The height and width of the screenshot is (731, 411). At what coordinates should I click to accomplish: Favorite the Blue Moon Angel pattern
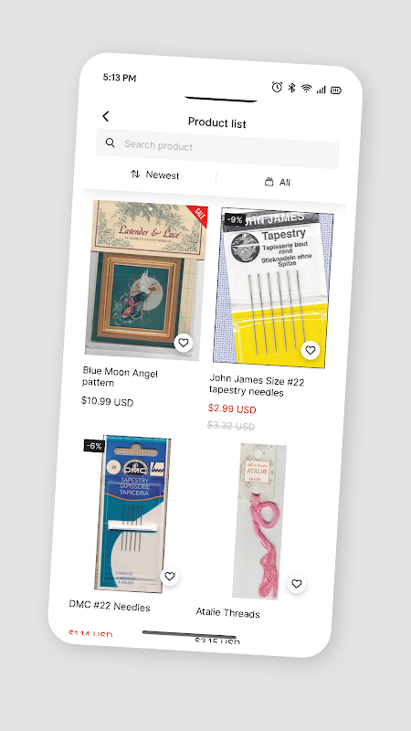184,344
